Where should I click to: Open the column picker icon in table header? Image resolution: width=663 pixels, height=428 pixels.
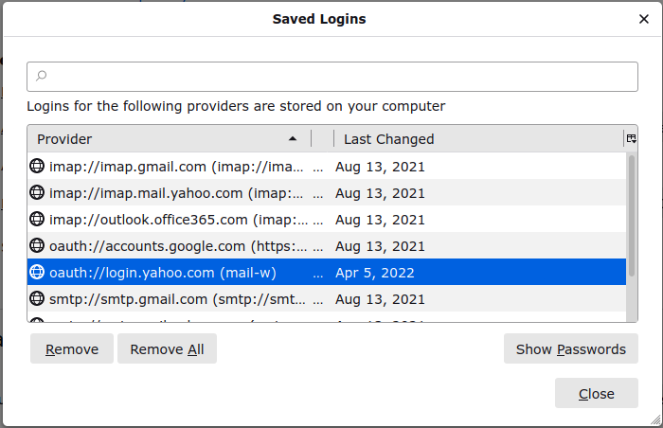(632, 138)
